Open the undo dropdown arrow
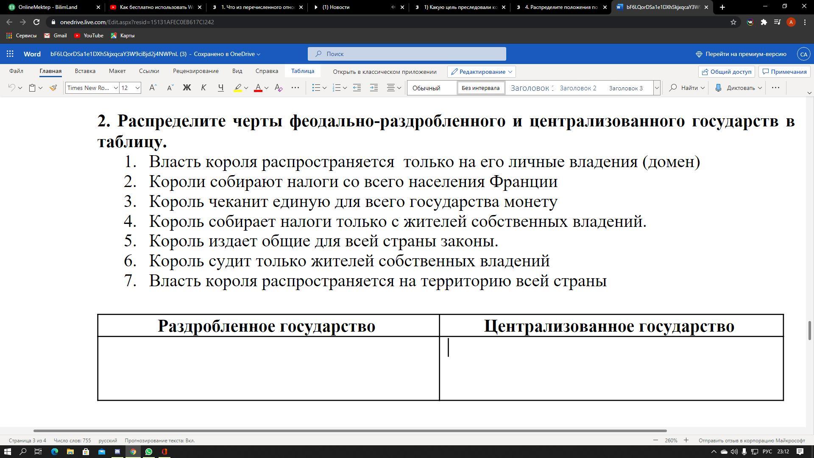This screenshot has width=814, height=458. (20, 88)
